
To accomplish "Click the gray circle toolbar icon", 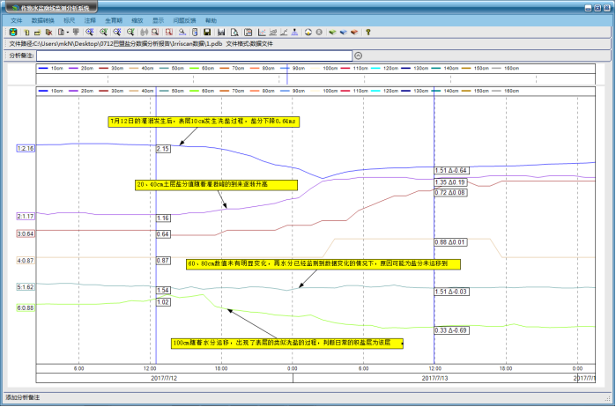I will click(319, 33).
